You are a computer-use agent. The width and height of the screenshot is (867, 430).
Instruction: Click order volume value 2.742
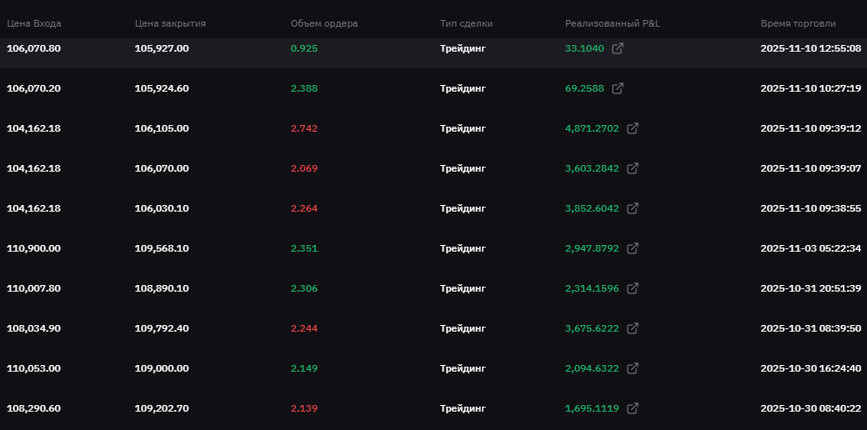coord(304,128)
